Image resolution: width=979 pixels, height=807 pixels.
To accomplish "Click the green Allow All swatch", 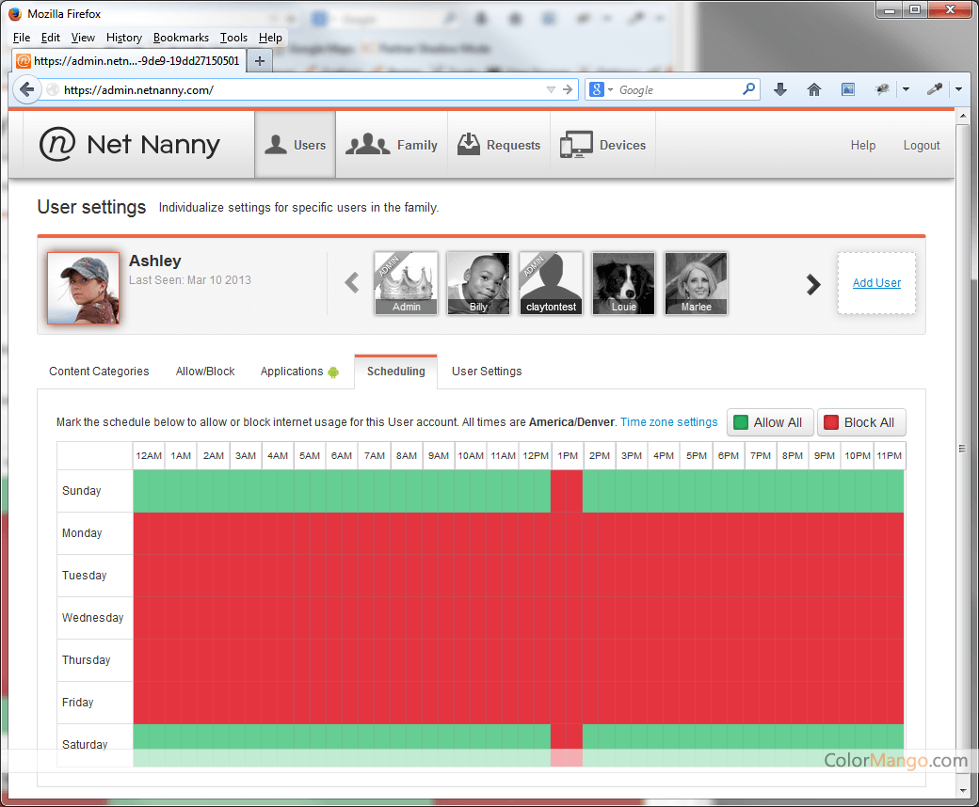I will tap(741, 422).
